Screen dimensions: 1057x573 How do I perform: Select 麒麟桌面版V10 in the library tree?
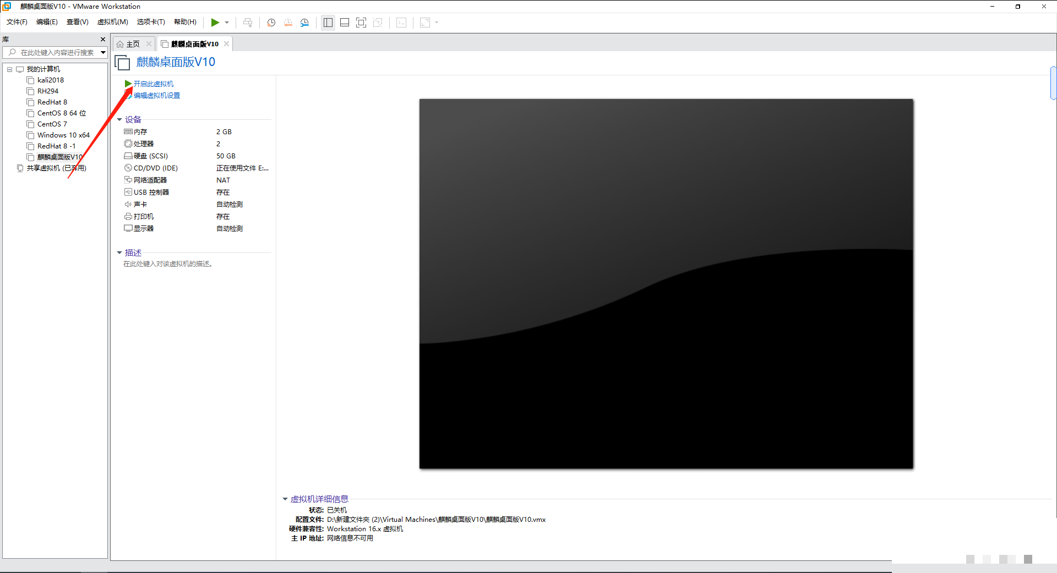(x=59, y=157)
